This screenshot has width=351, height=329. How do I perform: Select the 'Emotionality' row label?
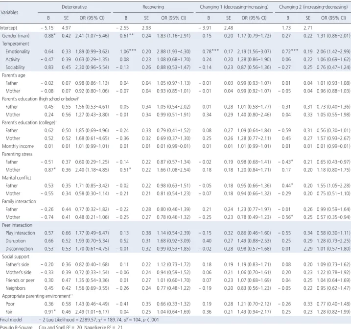click(x=18, y=51)
